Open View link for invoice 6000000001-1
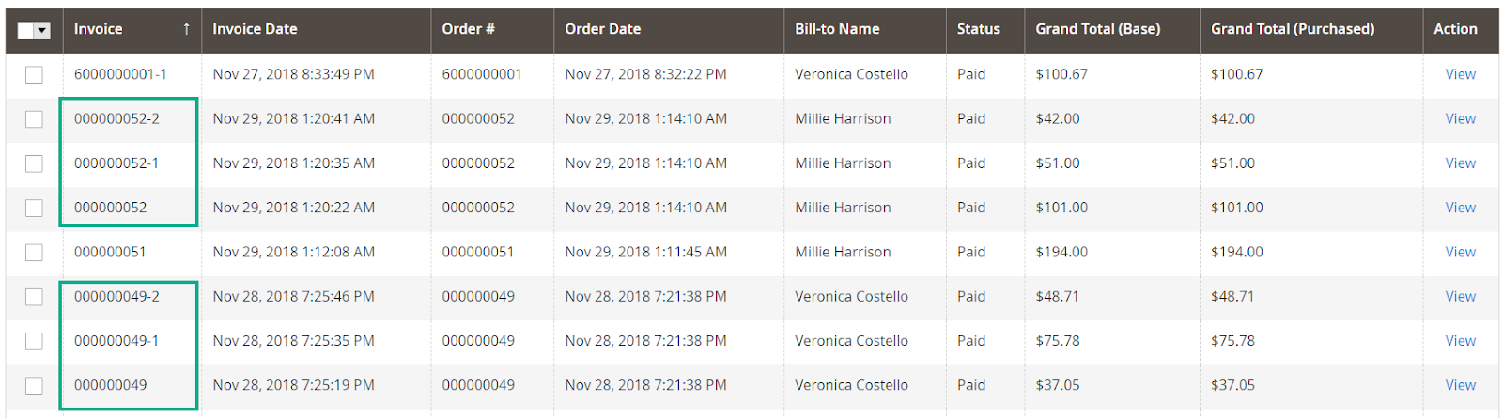This screenshot has height=418, width=1503. coord(1460,74)
